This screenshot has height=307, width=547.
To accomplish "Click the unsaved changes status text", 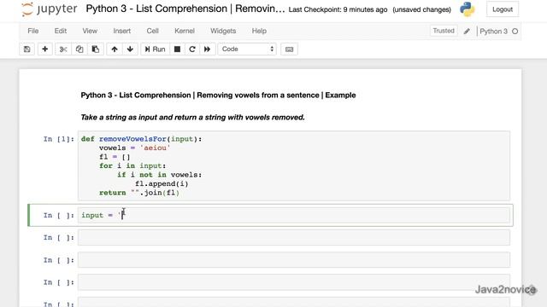I will pyautogui.click(x=421, y=9).
